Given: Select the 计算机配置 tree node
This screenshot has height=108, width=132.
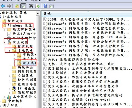Looking at the screenshot, I should (12, 17).
